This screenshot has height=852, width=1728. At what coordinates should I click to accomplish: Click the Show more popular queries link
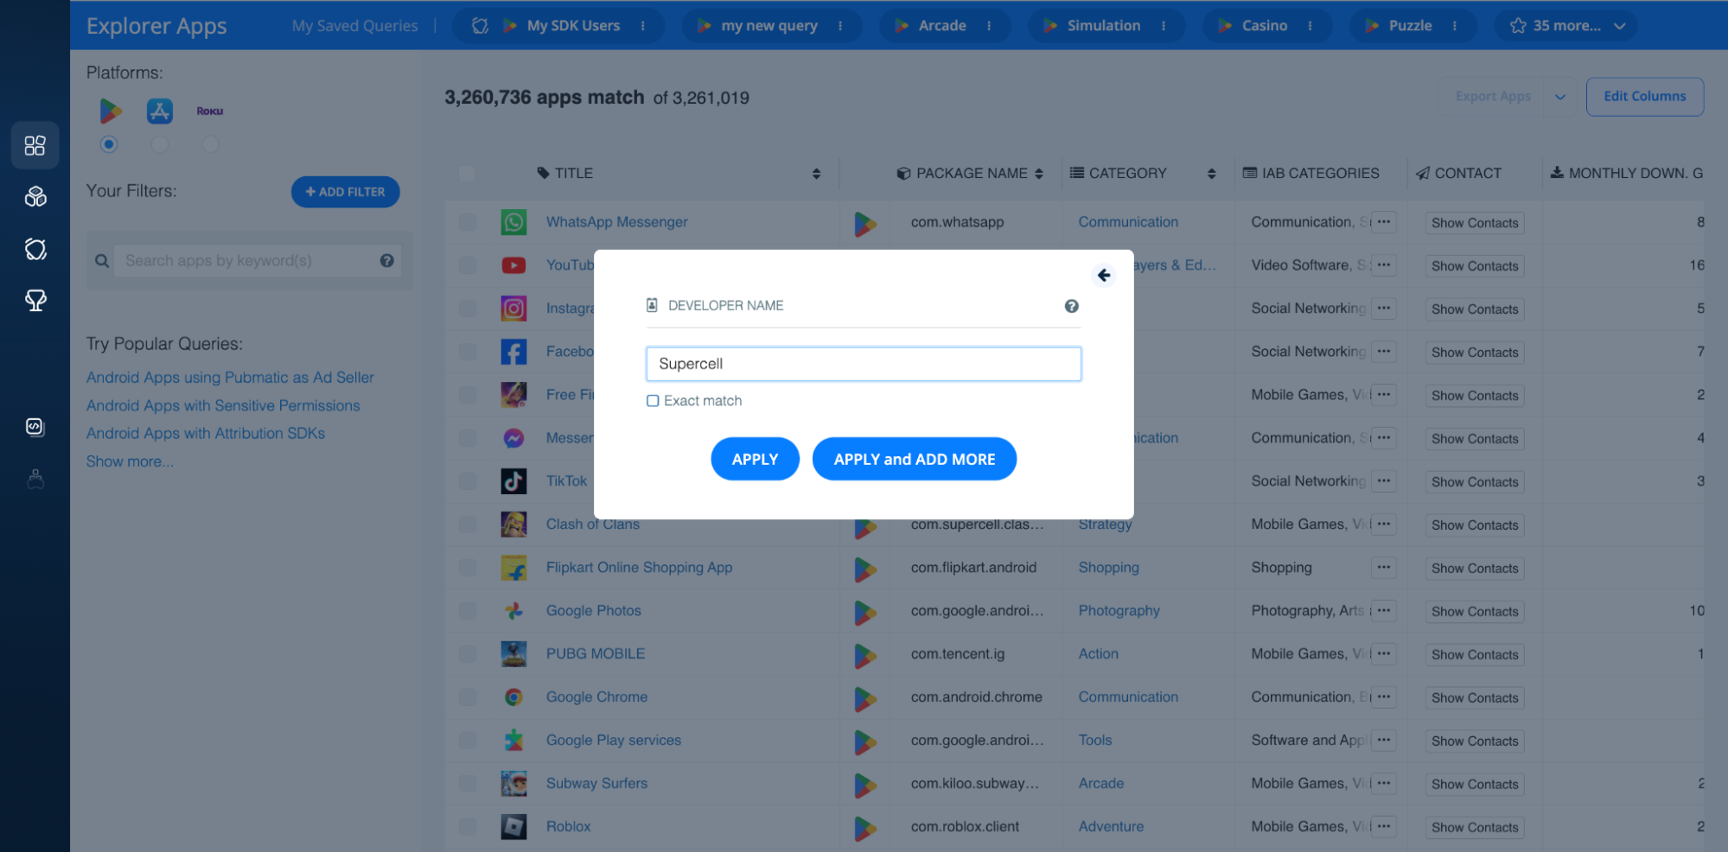click(x=130, y=461)
